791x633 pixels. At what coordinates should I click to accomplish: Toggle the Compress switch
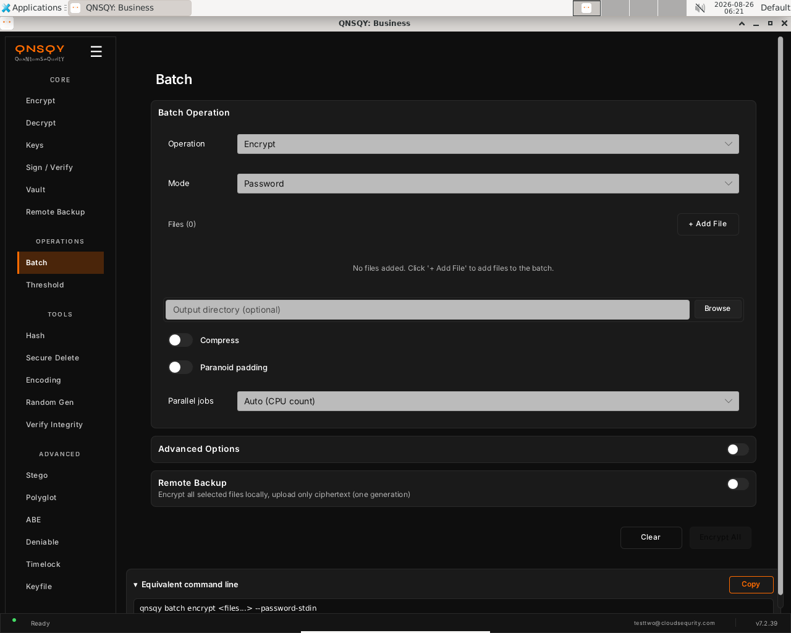[180, 340]
